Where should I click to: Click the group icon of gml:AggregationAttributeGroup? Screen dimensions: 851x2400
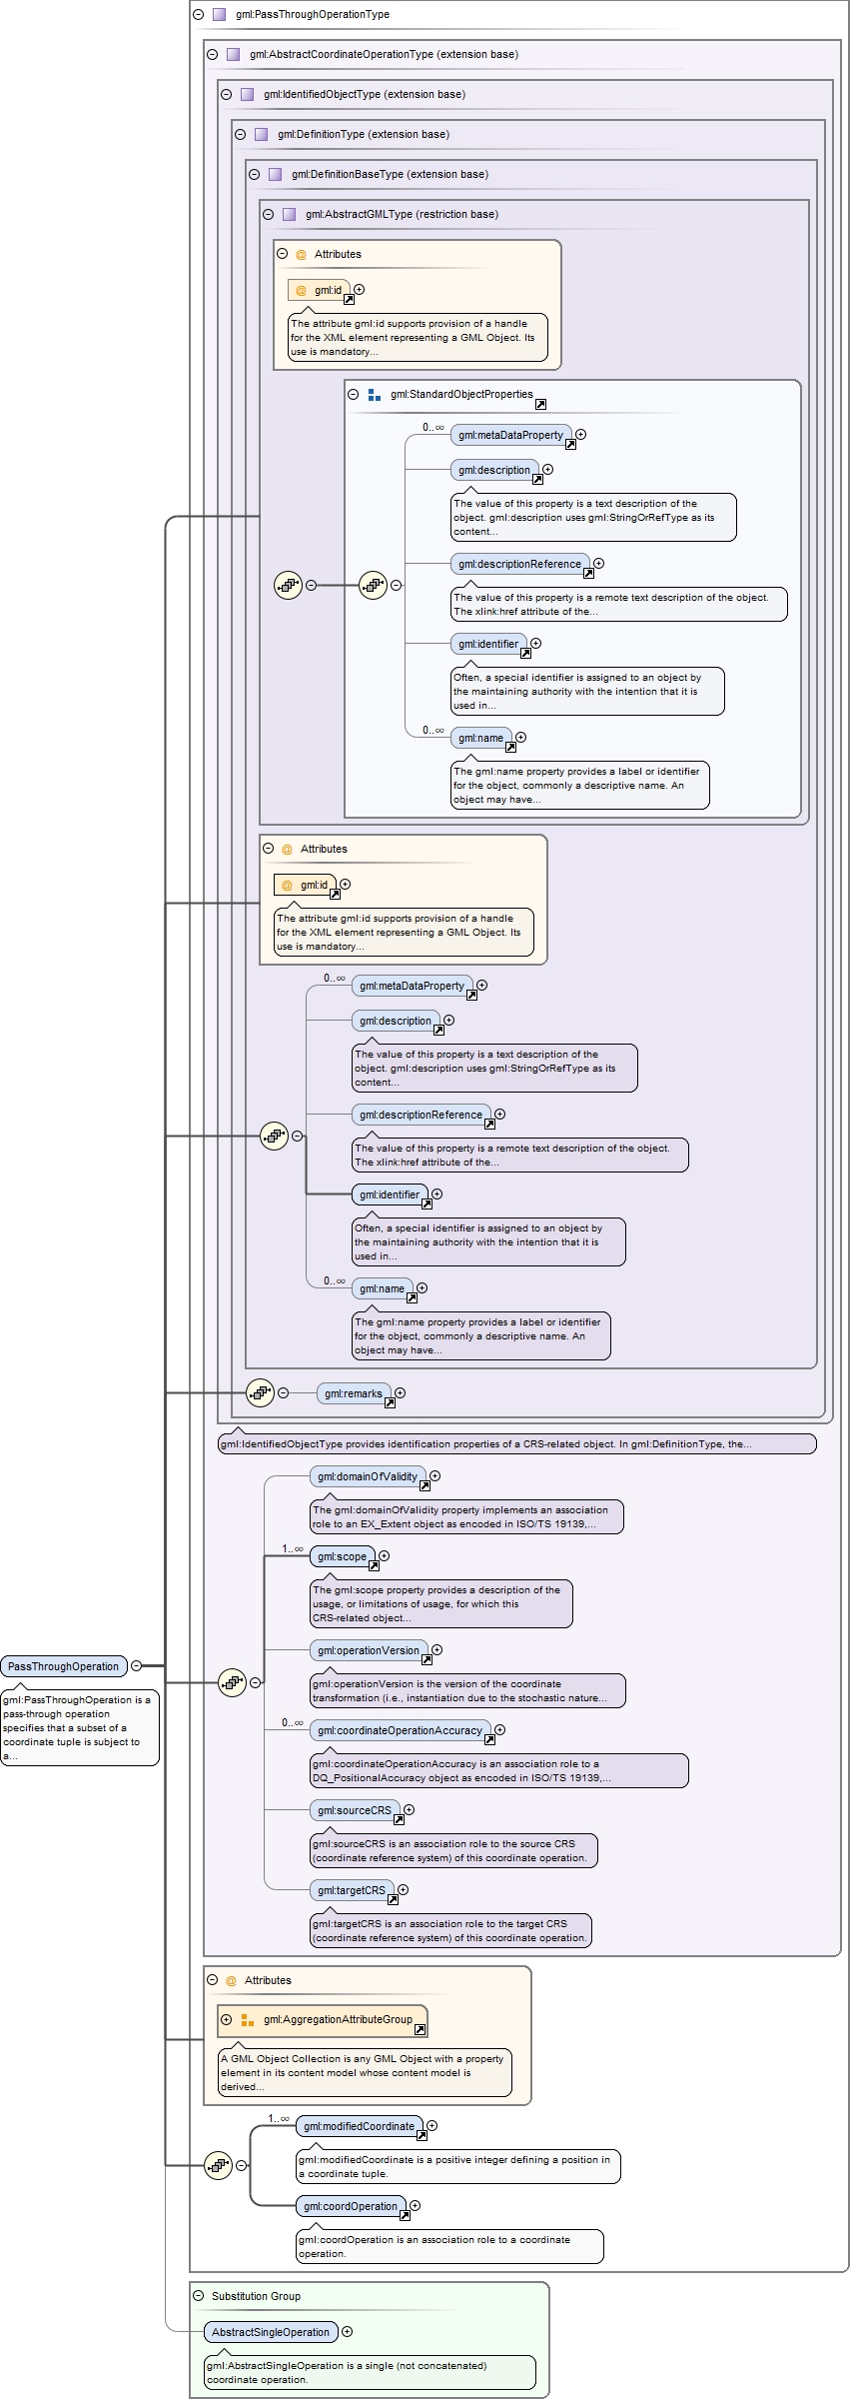(x=248, y=2019)
